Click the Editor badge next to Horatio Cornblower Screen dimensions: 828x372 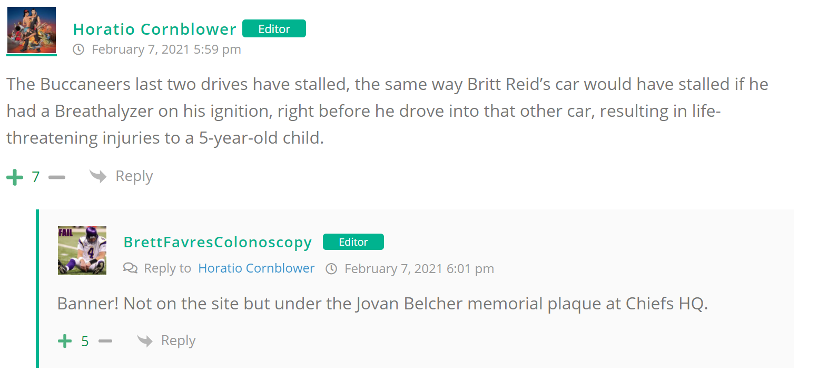pyautogui.click(x=274, y=29)
